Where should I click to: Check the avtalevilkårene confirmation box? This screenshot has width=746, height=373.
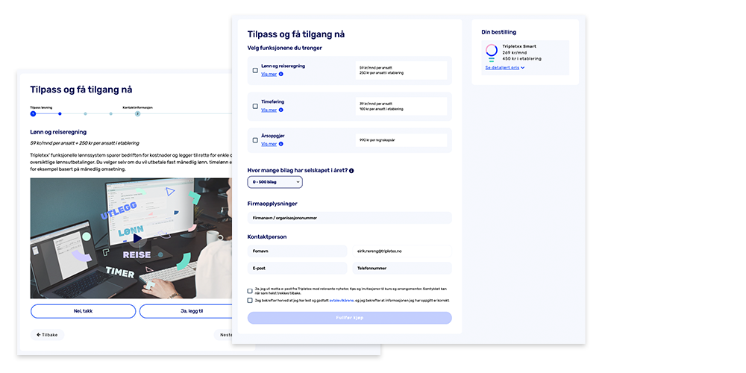tap(250, 301)
